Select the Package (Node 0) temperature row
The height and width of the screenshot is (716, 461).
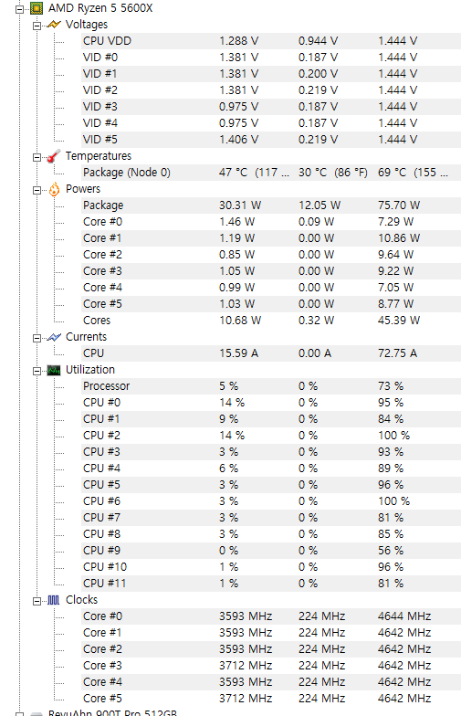[271, 173]
